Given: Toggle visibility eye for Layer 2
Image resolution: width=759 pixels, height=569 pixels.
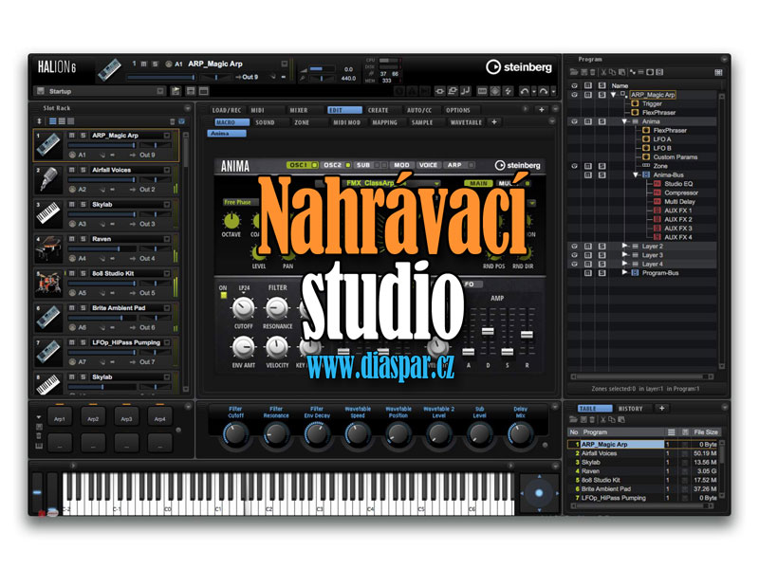Looking at the screenshot, I should point(573,246).
